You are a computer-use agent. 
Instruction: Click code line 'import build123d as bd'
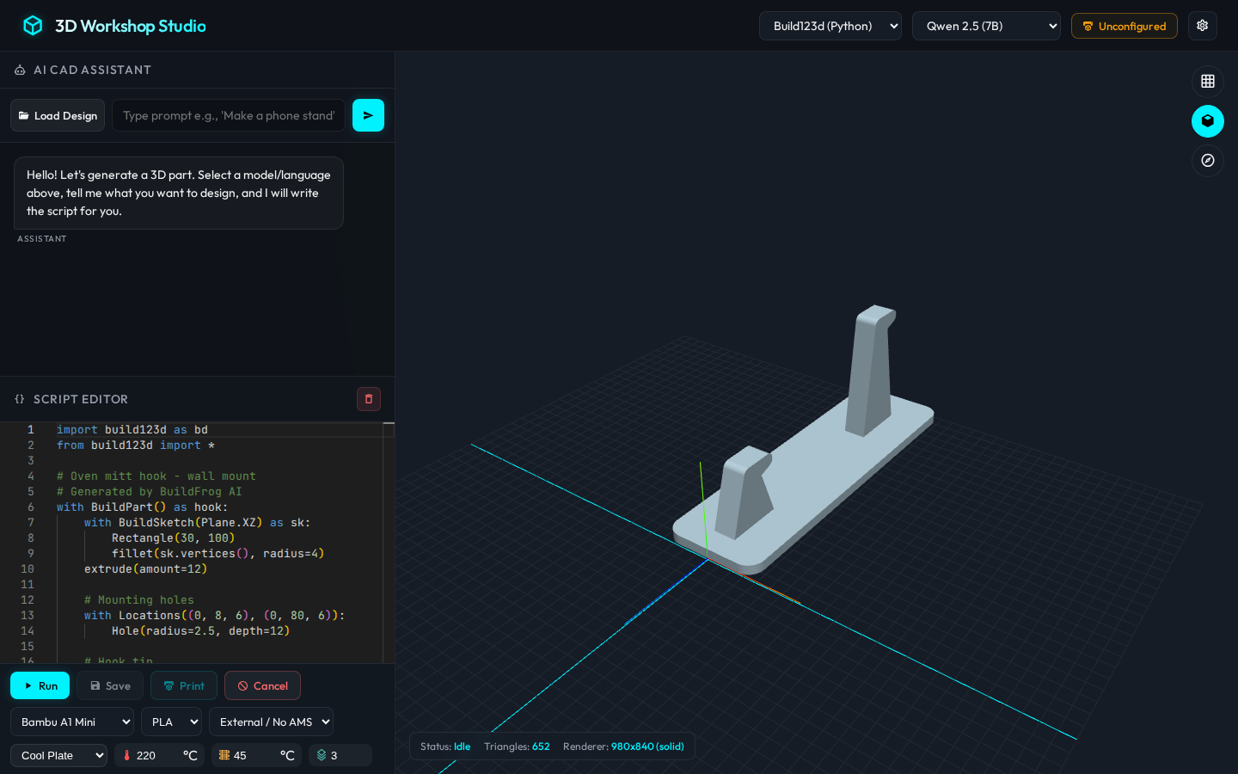132,429
